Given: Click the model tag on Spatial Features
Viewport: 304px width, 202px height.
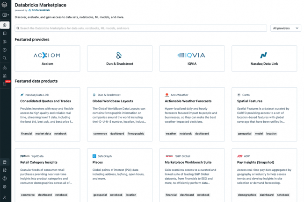Looking at the screenshot, I should [x=259, y=133].
